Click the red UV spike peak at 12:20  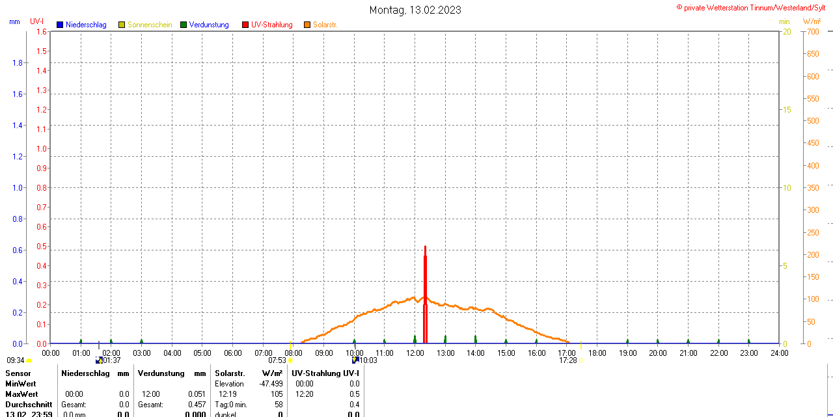pyautogui.click(x=425, y=248)
